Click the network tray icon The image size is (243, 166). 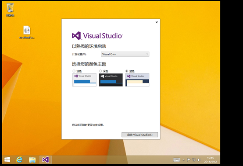pos(194,160)
